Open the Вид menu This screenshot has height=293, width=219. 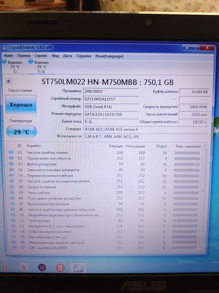tap(55, 56)
